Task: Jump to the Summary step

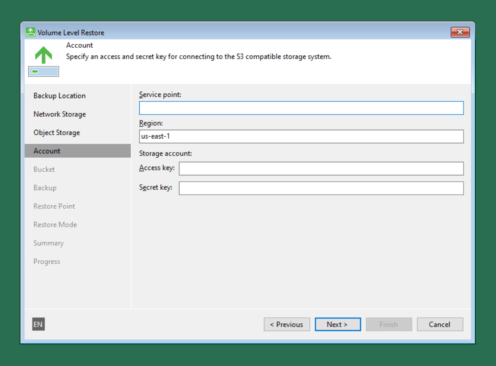Action: (x=49, y=243)
